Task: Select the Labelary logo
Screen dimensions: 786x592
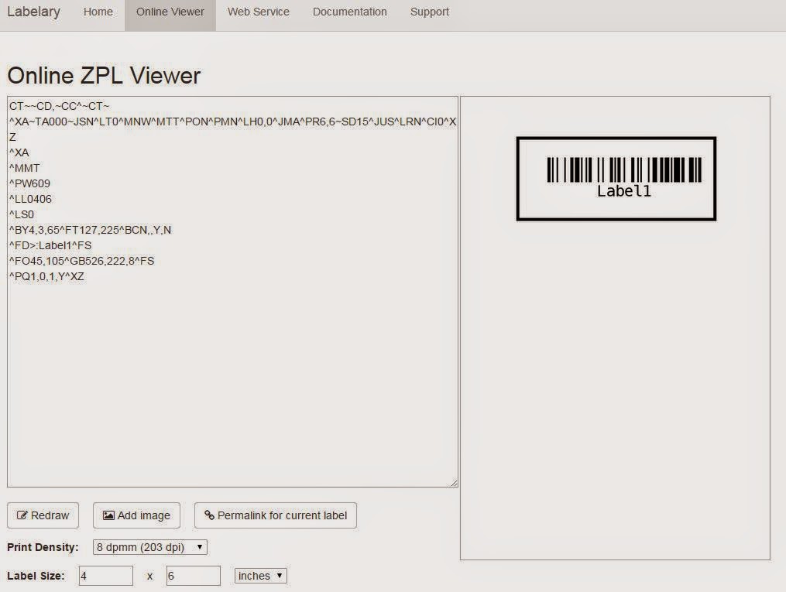Action: pos(34,12)
